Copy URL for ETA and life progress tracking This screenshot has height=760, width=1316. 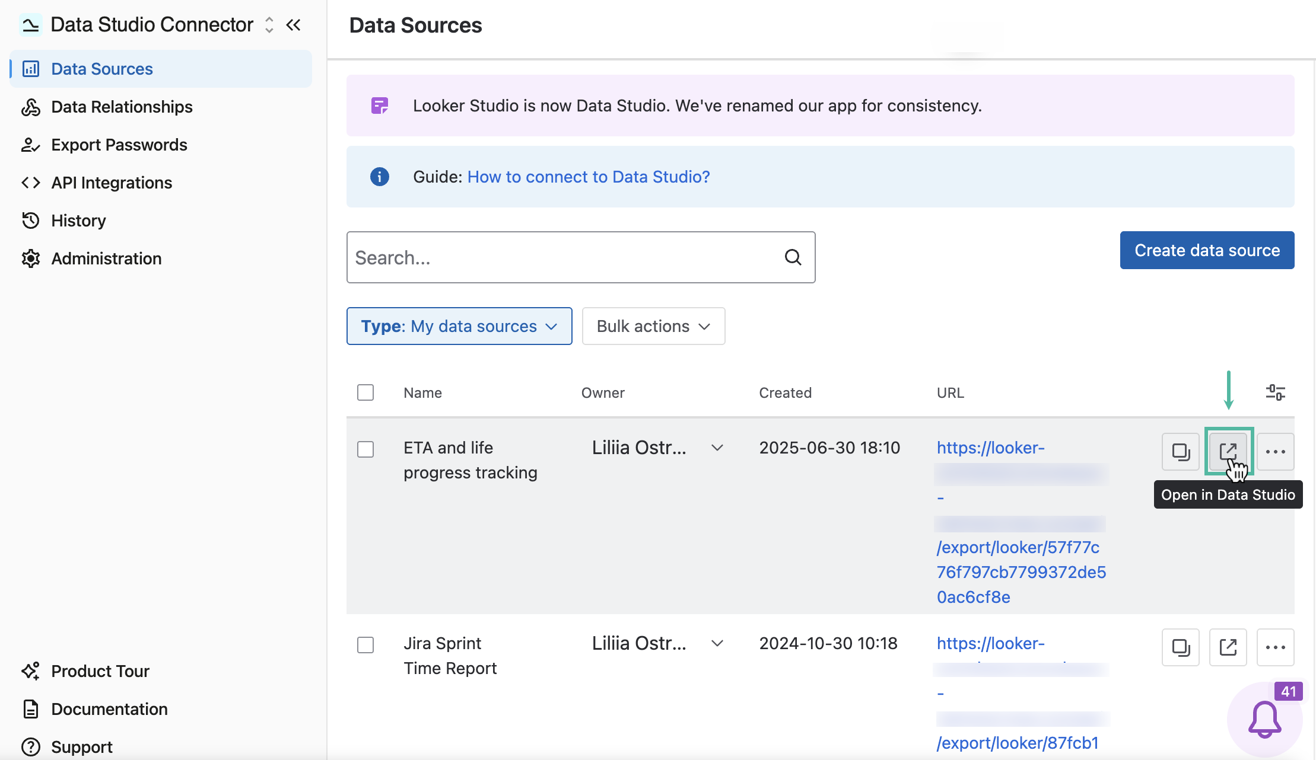(x=1181, y=452)
